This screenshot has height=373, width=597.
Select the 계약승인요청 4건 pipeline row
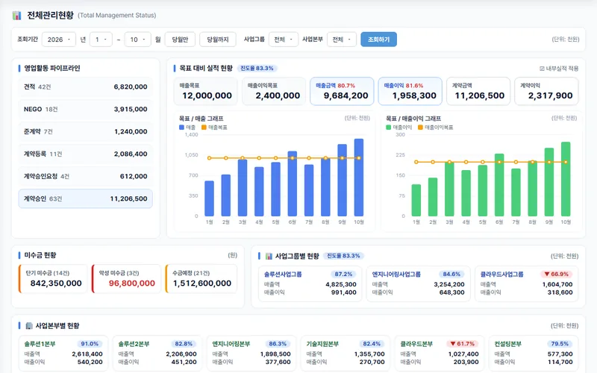point(86,177)
